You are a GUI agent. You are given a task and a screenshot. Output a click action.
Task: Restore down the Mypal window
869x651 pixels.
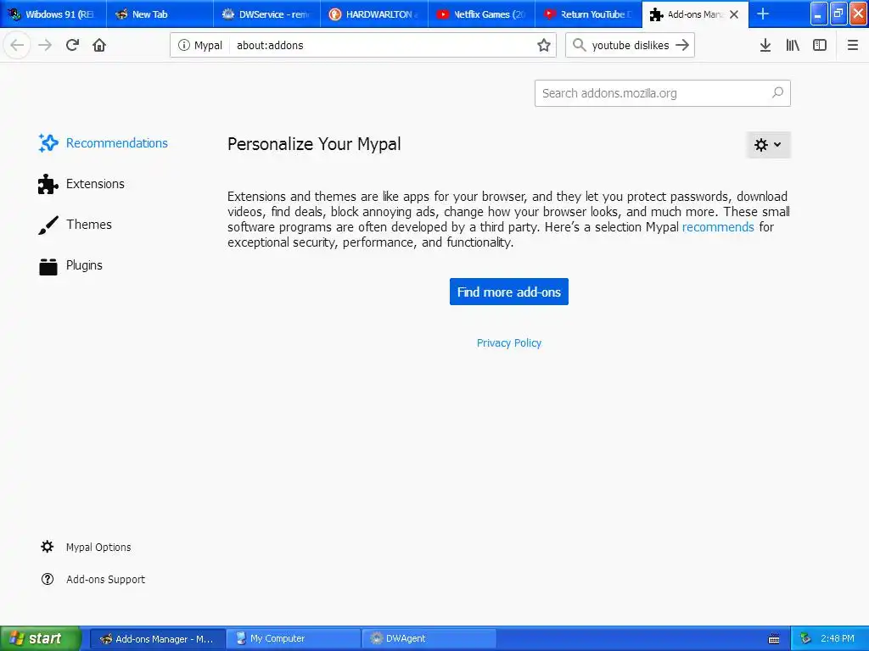coord(838,14)
